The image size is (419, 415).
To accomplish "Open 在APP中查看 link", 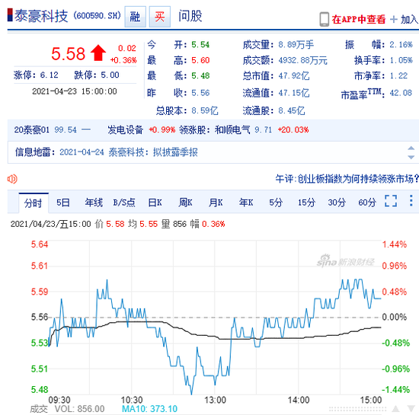I will pyautogui.click(x=359, y=20).
